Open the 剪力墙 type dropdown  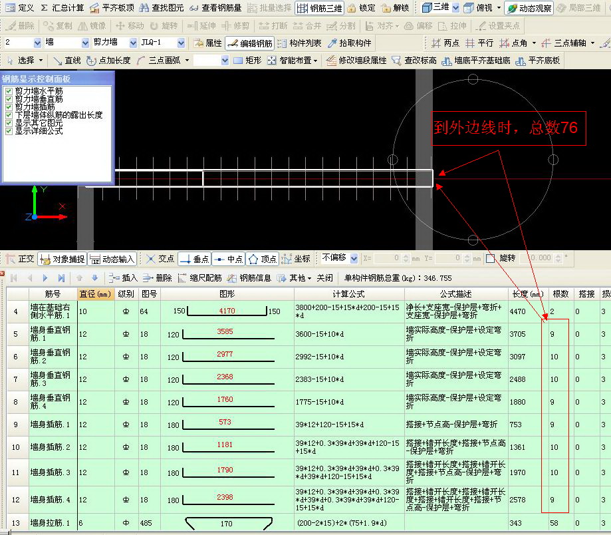point(133,43)
